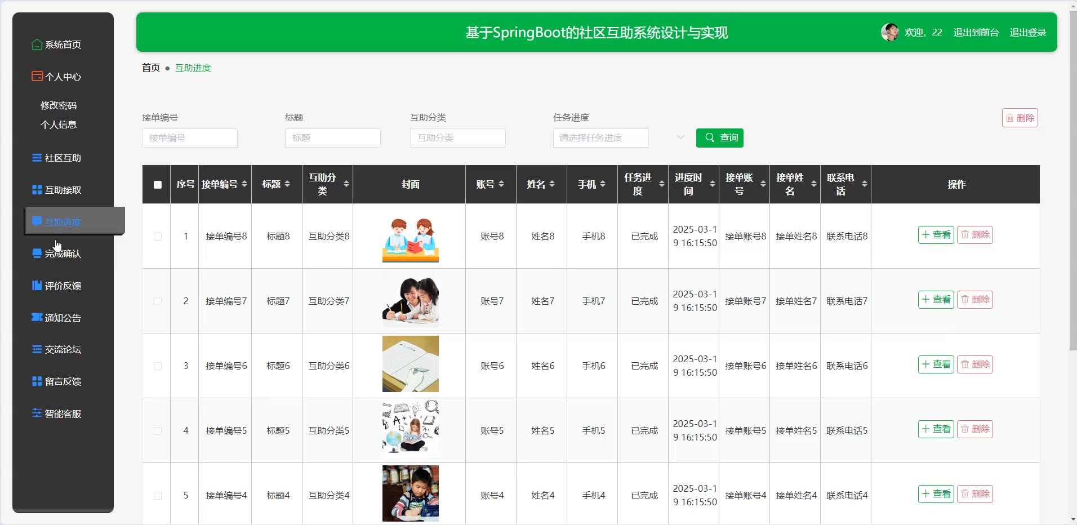Click the 评价反馈 chart icon
This screenshot has height=525, width=1077.
tap(37, 286)
